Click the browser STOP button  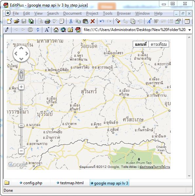30,30
